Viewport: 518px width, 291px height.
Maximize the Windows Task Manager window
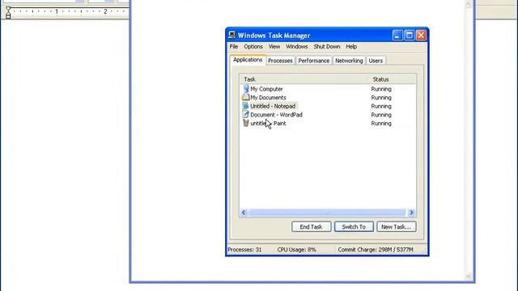pos(410,35)
